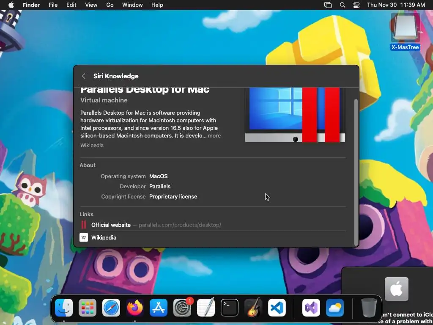
Task: Launch GarageBand from the Dock
Action: tap(253, 307)
